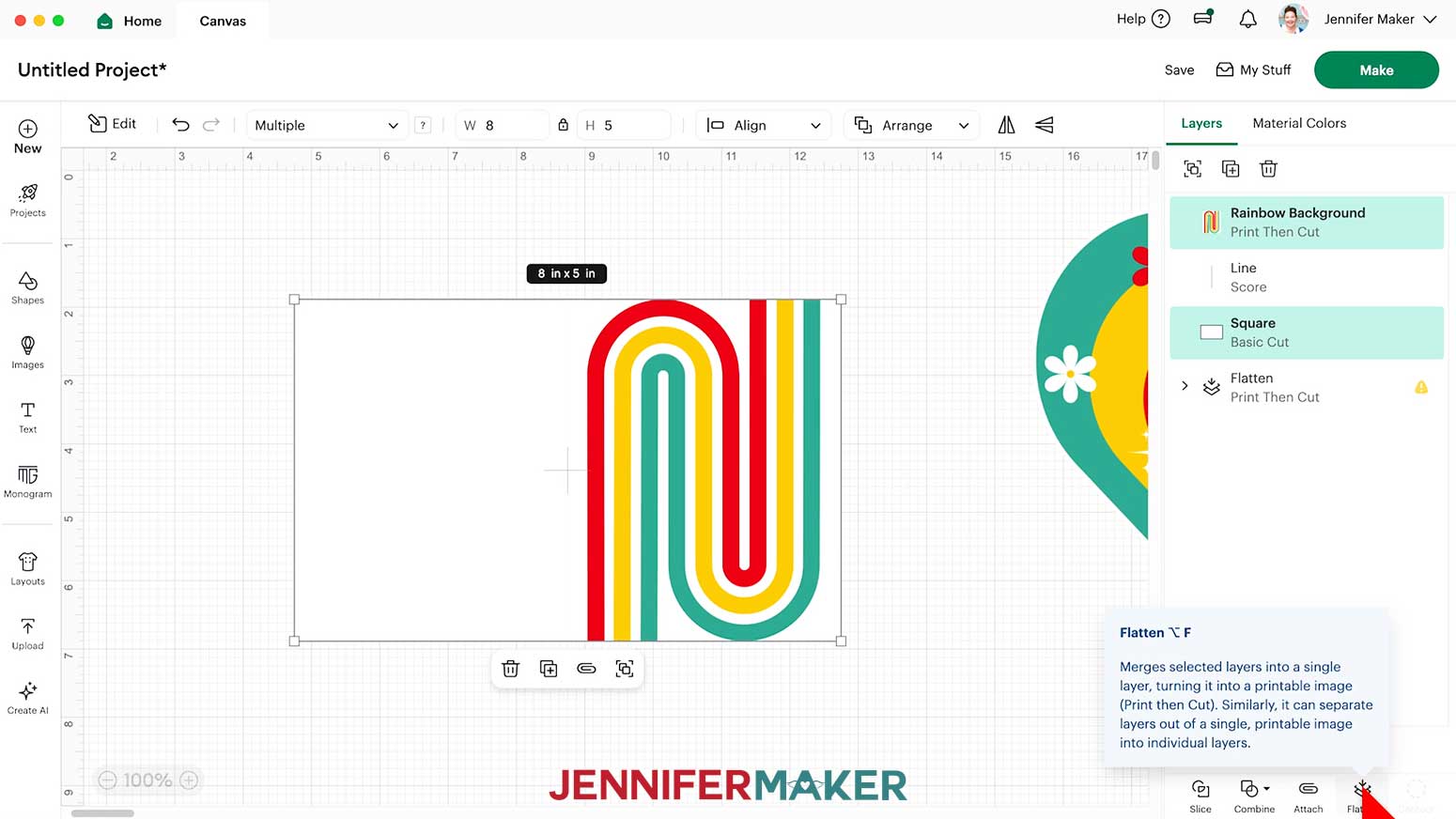Attach the selection from the canvas toolbar
Viewport: 1456px width, 819px height.
coord(586,669)
